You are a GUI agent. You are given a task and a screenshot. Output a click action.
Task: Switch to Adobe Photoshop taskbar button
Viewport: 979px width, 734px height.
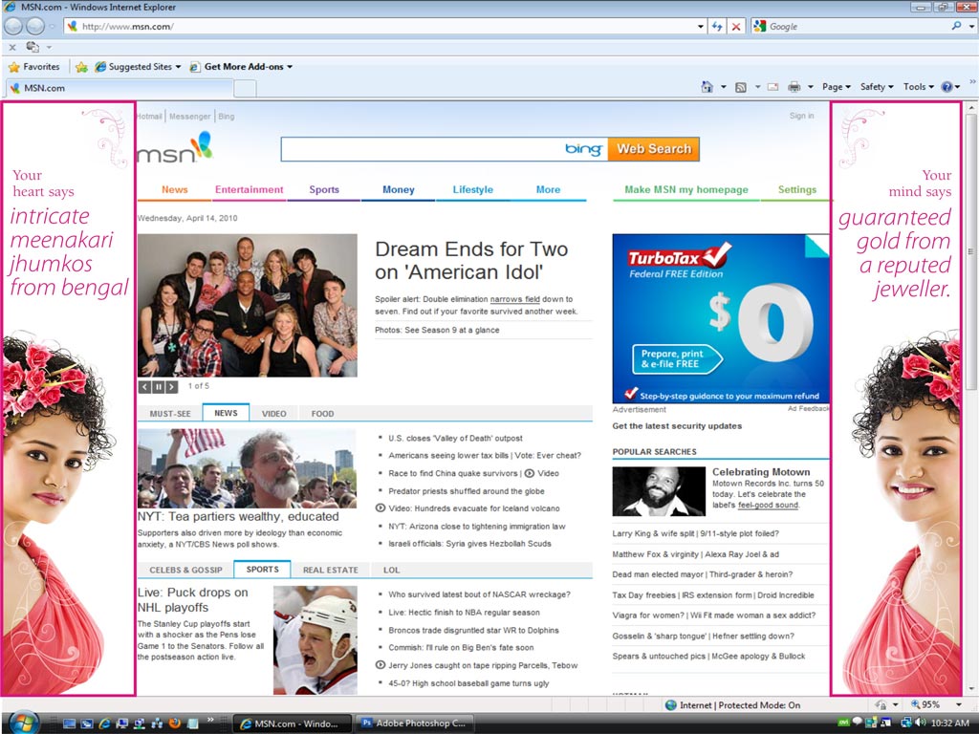(415, 723)
